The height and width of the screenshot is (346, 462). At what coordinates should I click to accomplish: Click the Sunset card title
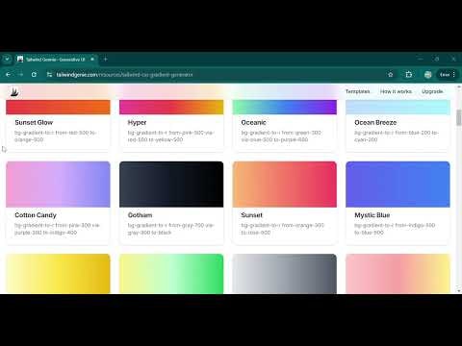coord(251,215)
